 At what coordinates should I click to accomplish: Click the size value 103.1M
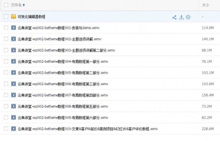[208, 73]
